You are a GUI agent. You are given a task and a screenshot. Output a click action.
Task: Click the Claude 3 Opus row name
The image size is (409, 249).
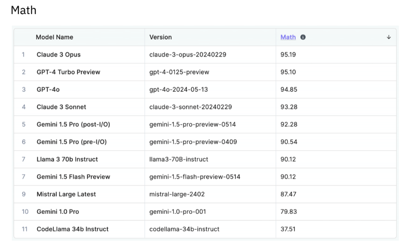click(x=58, y=55)
